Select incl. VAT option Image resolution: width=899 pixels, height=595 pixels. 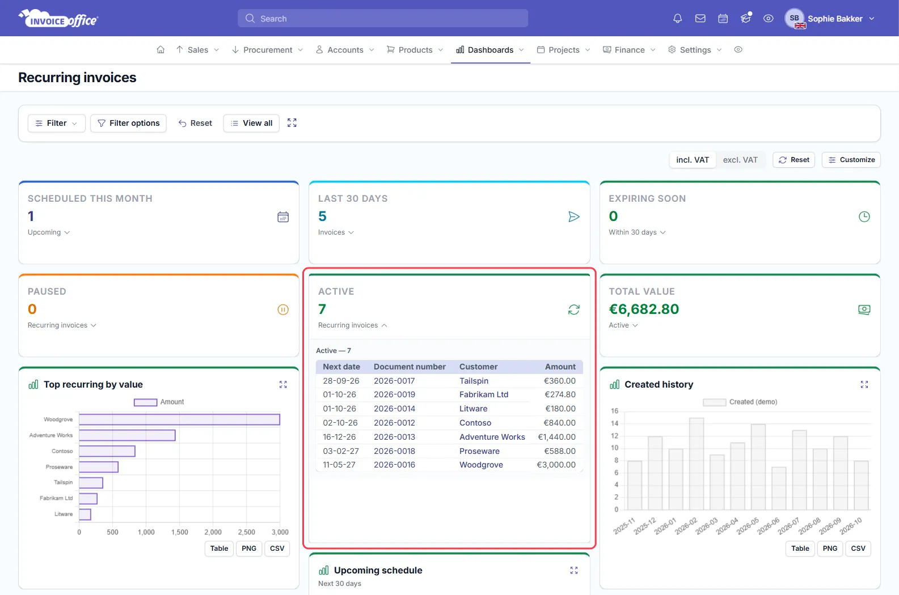pos(693,160)
